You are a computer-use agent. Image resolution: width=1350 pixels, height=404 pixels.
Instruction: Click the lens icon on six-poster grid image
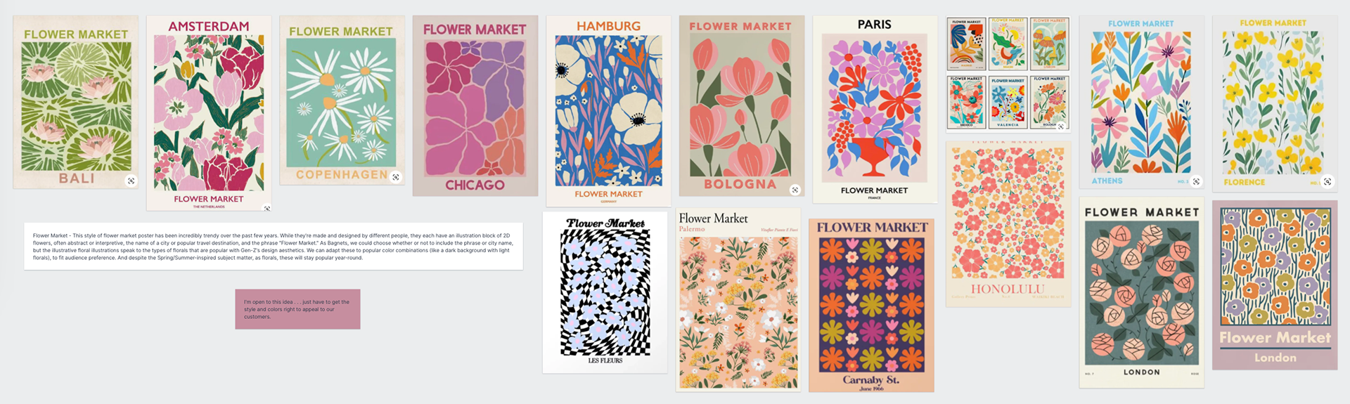tap(1061, 126)
